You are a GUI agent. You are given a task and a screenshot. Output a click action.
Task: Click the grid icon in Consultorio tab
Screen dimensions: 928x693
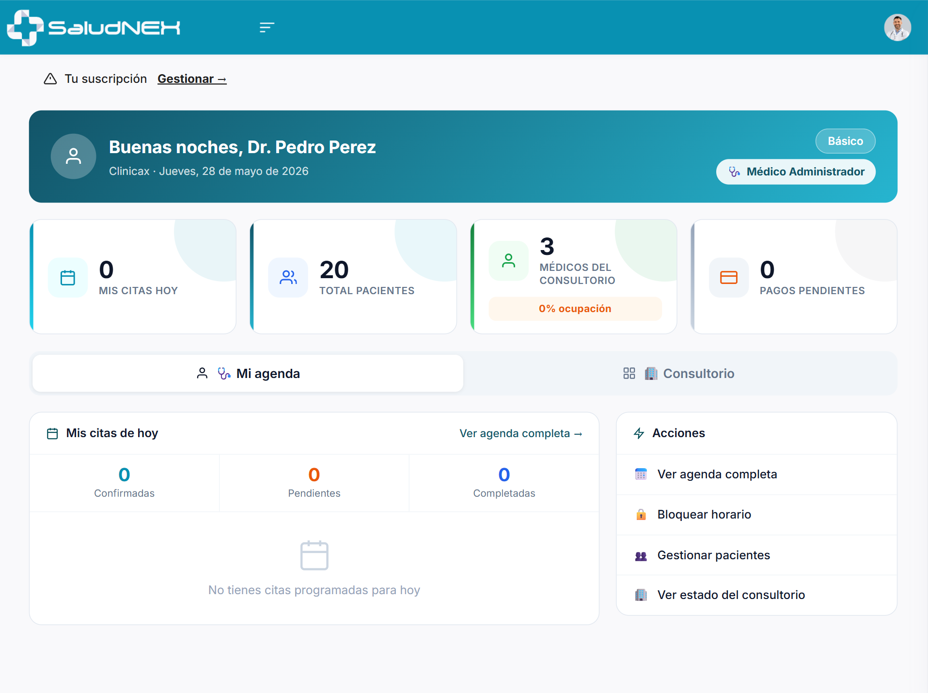(x=629, y=373)
